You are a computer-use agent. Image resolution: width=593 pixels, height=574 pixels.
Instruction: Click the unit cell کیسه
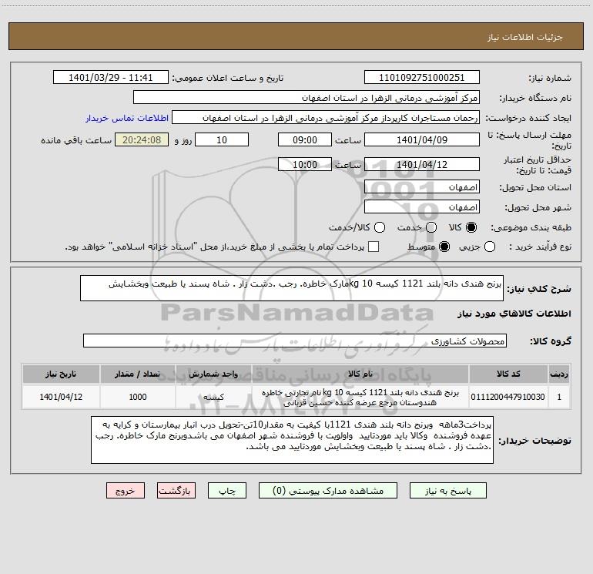[x=213, y=397]
